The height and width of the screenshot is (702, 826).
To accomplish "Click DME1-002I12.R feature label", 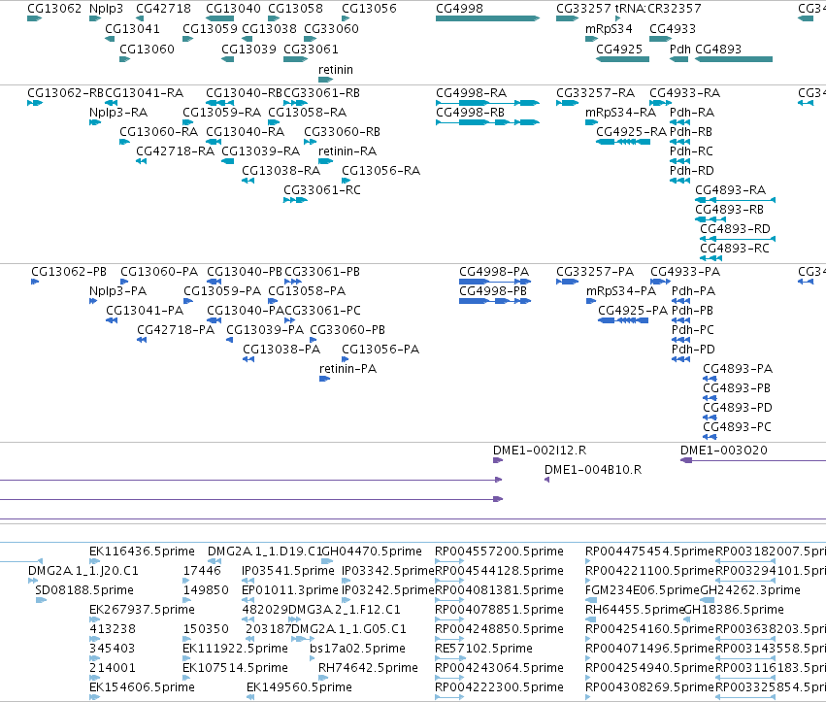I will (540, 451).
